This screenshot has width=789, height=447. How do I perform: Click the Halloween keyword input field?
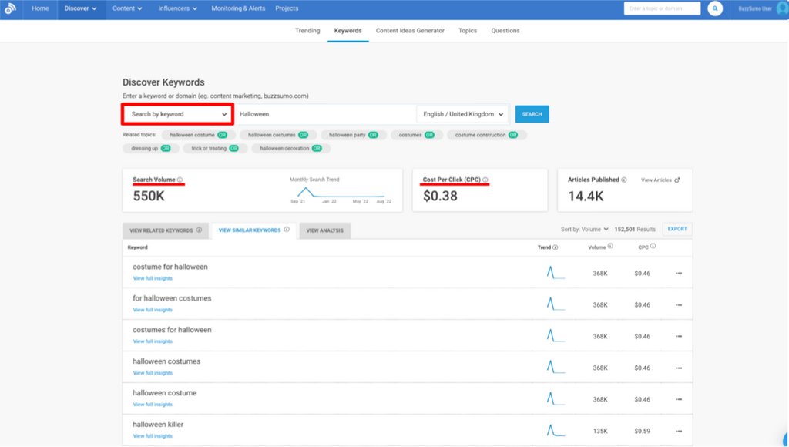(x=324, y=114)
